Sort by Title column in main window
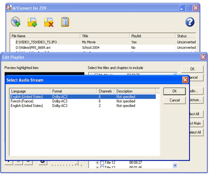Screen dimensions: 214x176 [105, 36]
